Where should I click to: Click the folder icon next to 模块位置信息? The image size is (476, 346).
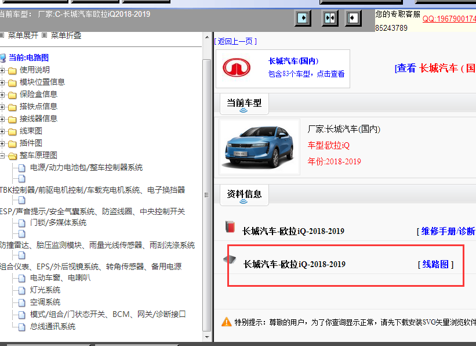pos(12,82)
